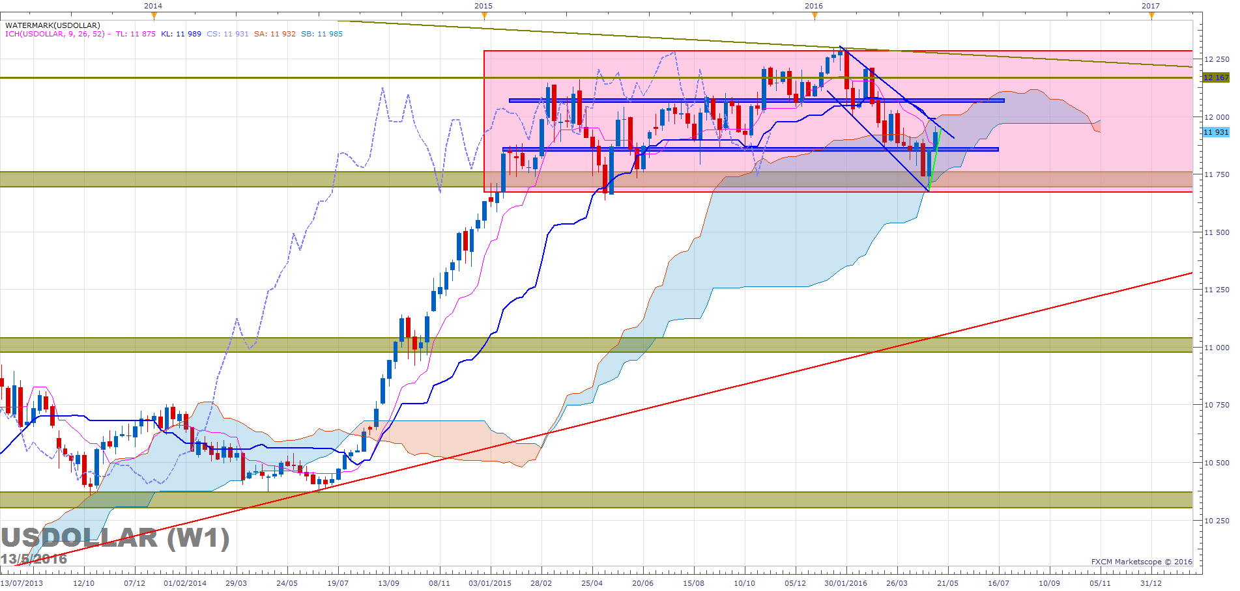1240x591 pixels.
Task: Click the SB: 11 985 value
Action: tap(321, 34)
